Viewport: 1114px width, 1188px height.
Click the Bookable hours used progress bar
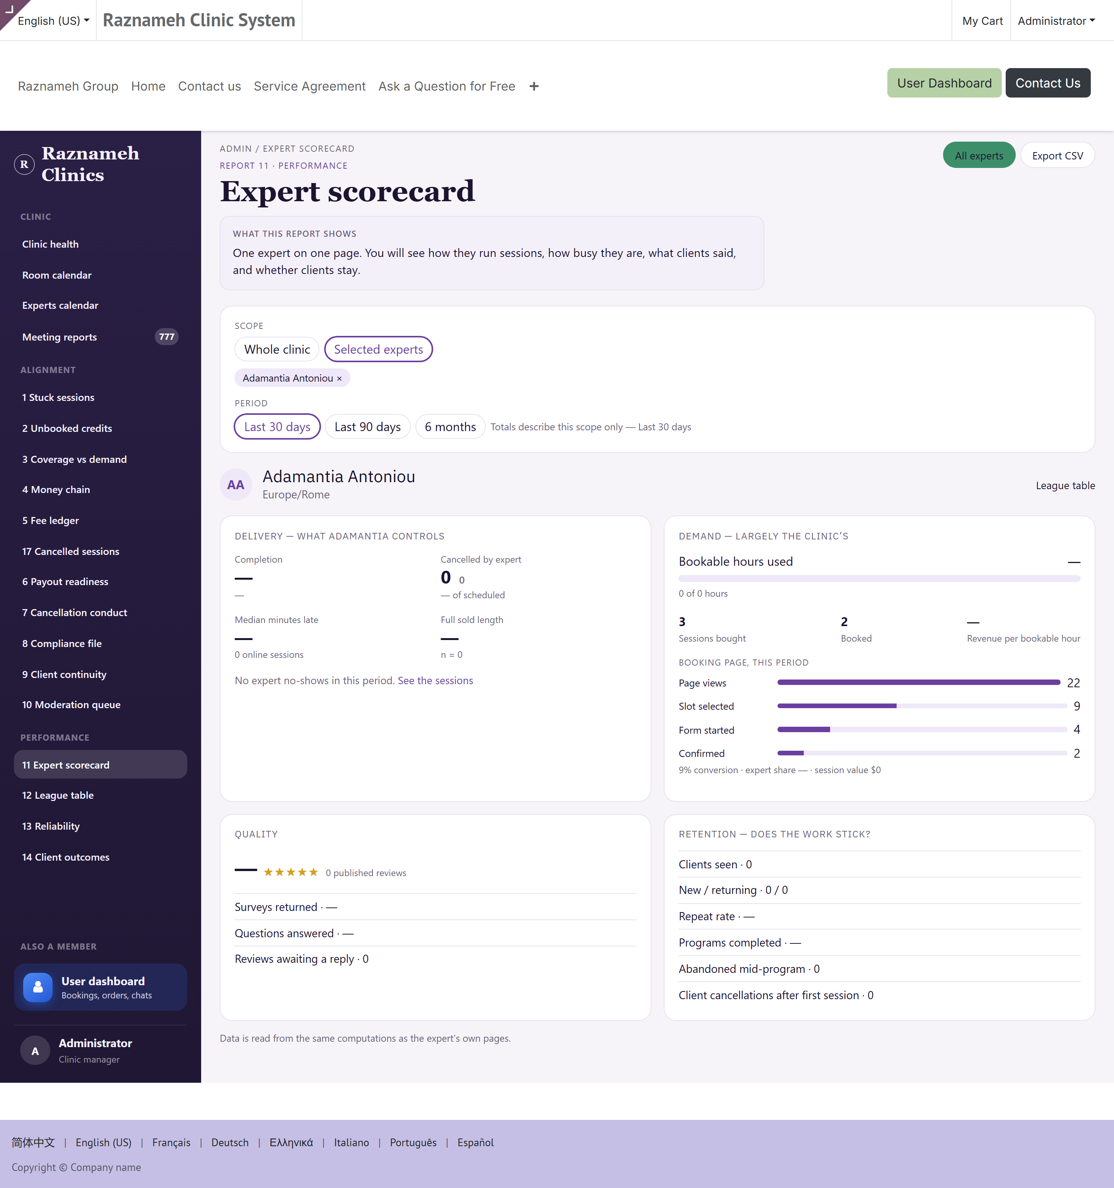pyautogui.click(x=879, y=579)
